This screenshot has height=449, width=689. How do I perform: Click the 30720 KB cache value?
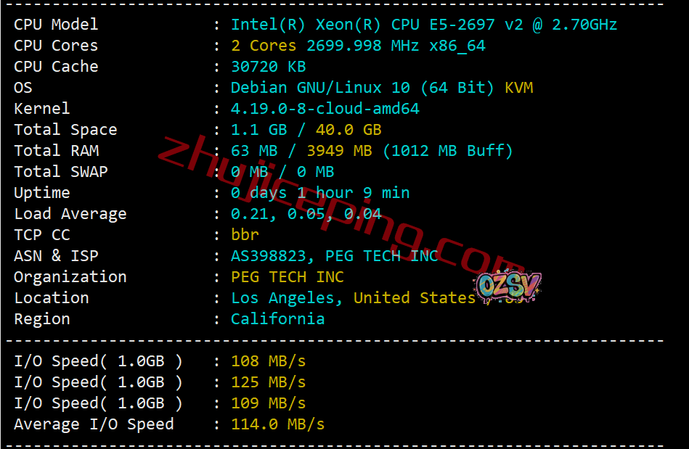tap(269, 67)
